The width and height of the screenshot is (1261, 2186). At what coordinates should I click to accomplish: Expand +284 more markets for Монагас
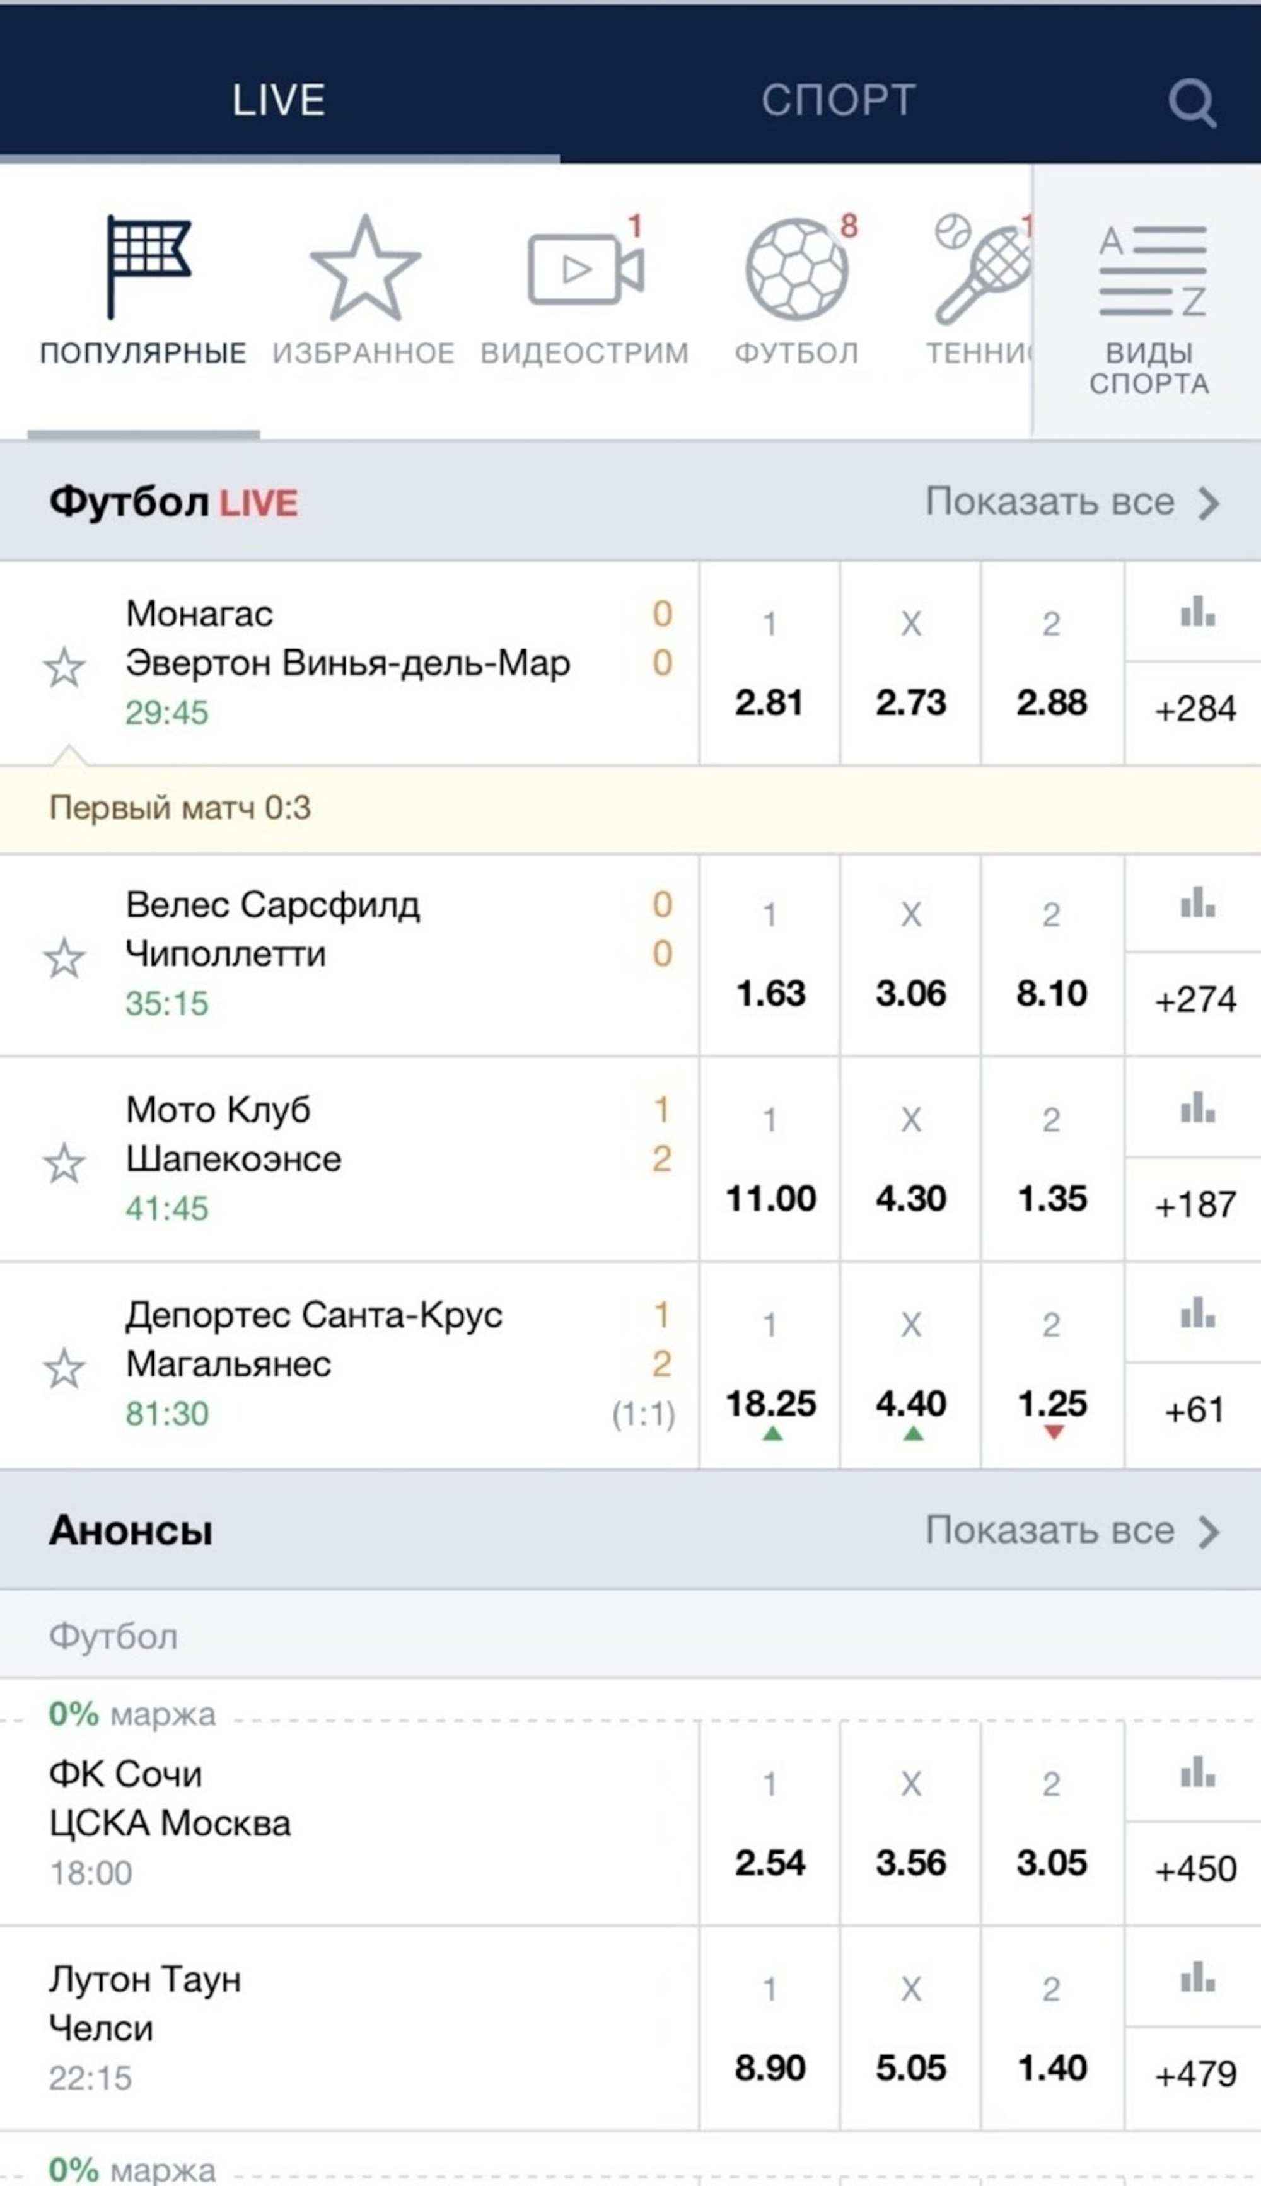(x=1194, y=710)
